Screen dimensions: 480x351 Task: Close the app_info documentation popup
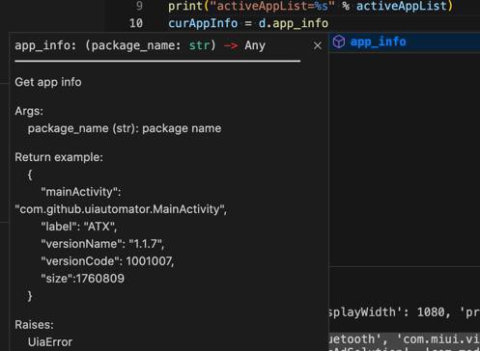point(318,45)
